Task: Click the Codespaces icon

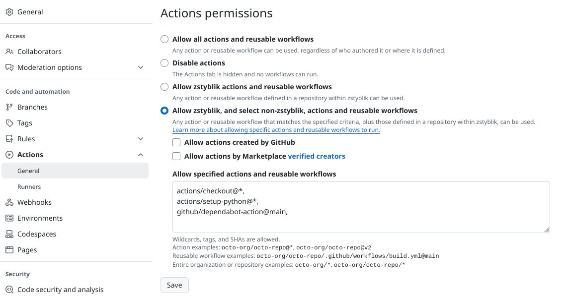Action: pos(9,234)
